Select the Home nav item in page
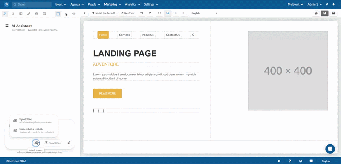Screen dimensions: 341x164 pyautogui.click(x=103, y=35)
